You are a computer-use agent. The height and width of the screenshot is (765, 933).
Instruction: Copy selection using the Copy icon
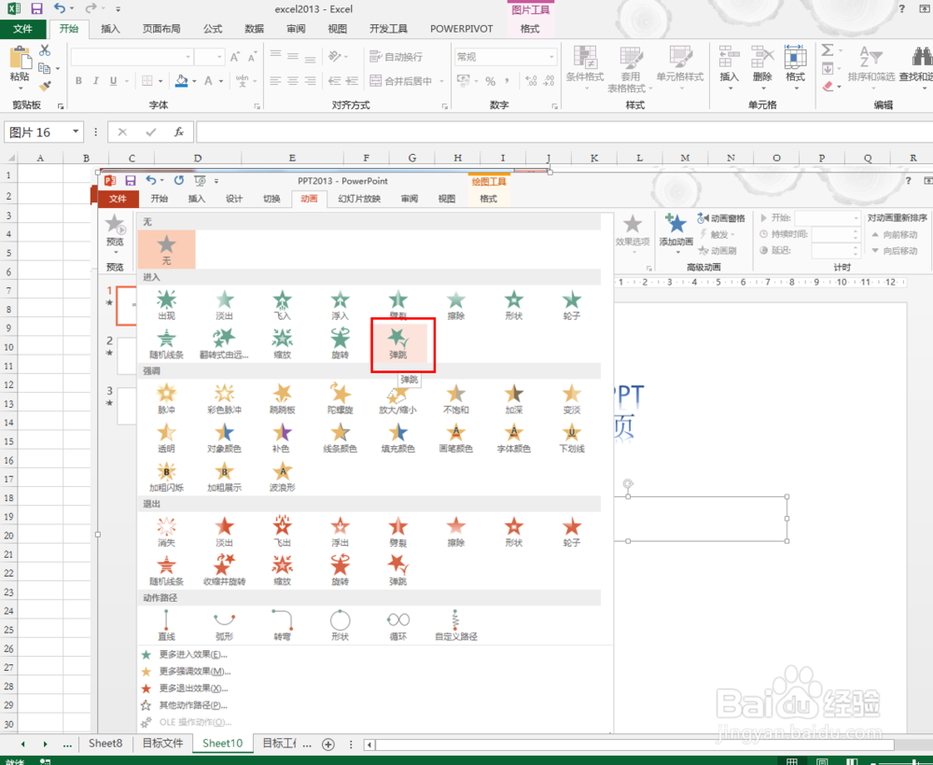[45, 68]
